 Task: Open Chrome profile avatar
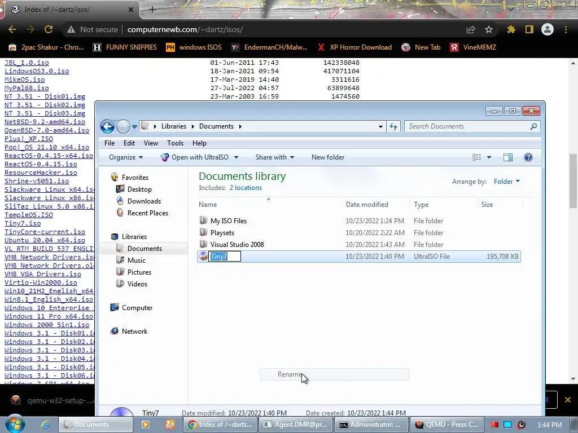point(548,29)
